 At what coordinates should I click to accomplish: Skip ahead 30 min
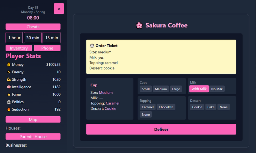point(33,38)
